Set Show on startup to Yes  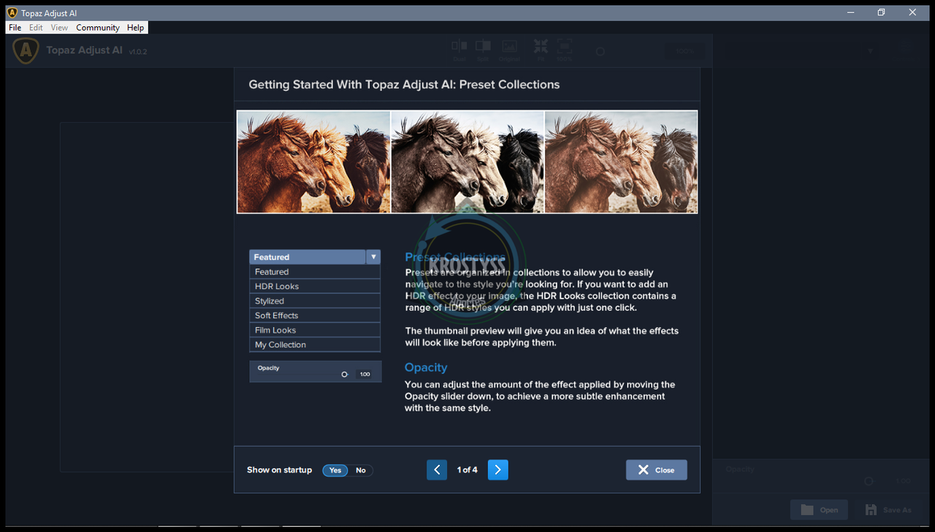pyautogui.click(x=335, y=470)
